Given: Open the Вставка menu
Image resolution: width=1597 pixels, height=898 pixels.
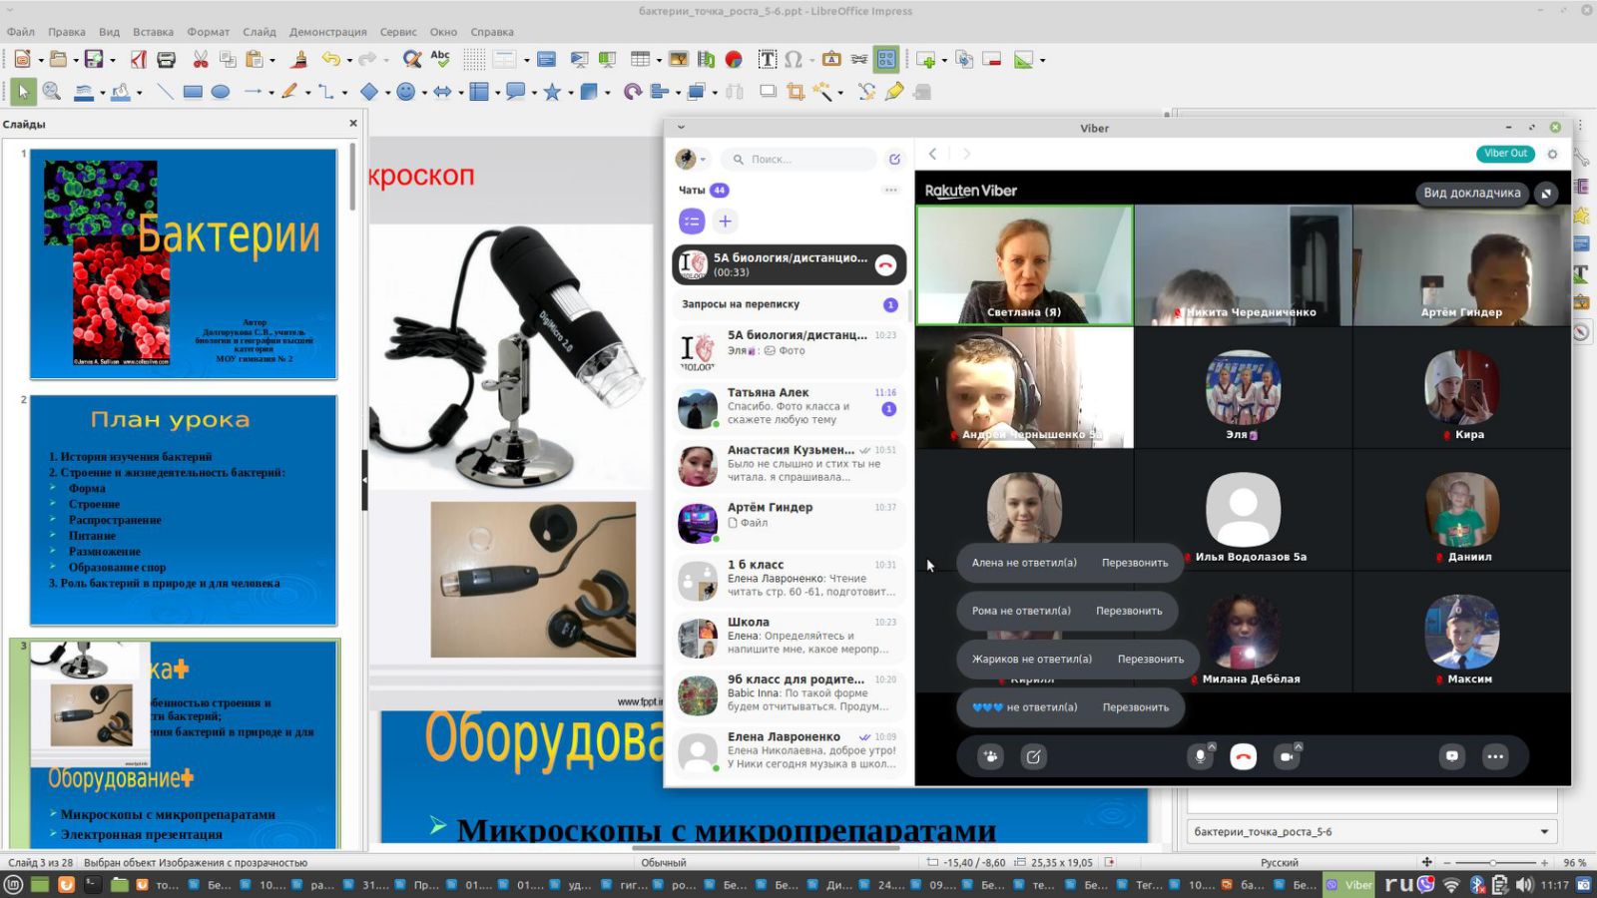Looking at the screenshot, I should click(153, 32).
